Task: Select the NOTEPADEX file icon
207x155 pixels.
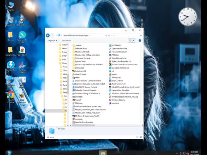Action: click(x=110, y=45)
